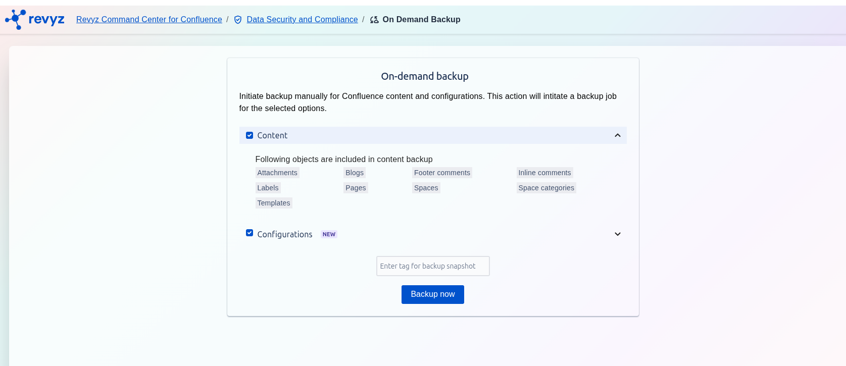This screenshot has height=366, width=846.
Task: Click the On Demand Backup breadcrumb icon
Action: (374, 20)
